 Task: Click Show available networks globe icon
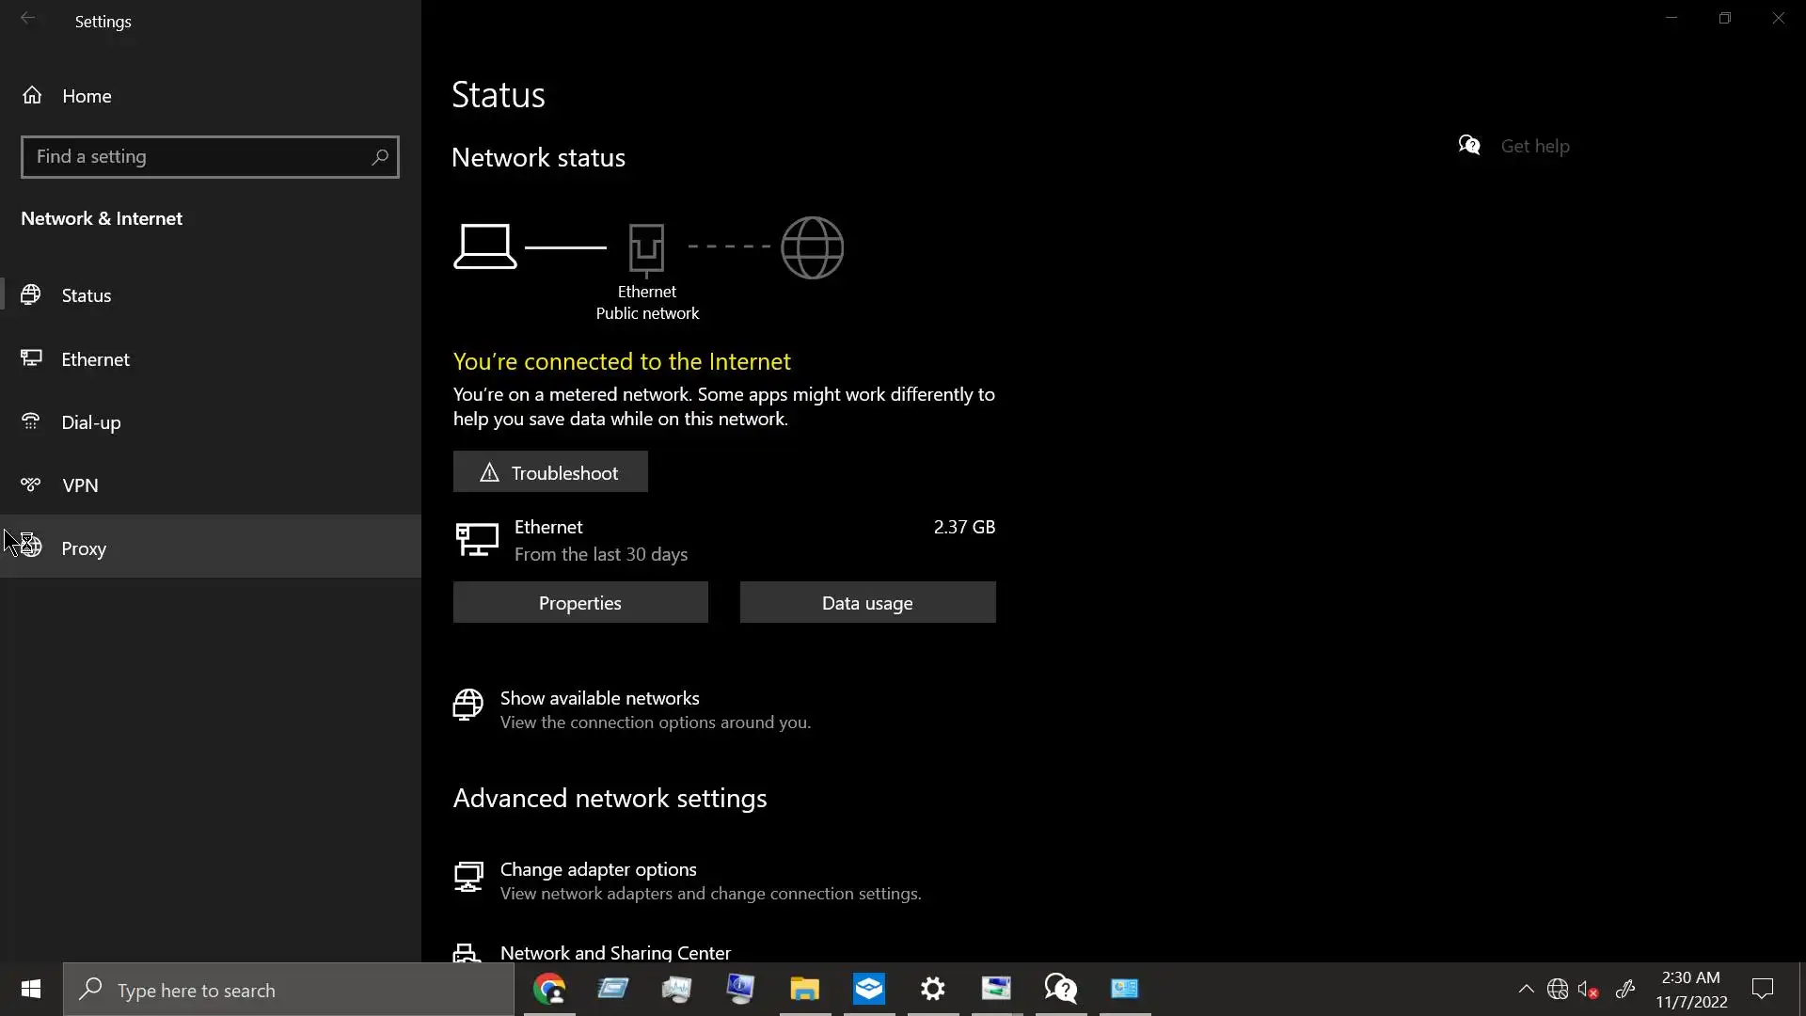pyautogui.click(x=468, y=705)
